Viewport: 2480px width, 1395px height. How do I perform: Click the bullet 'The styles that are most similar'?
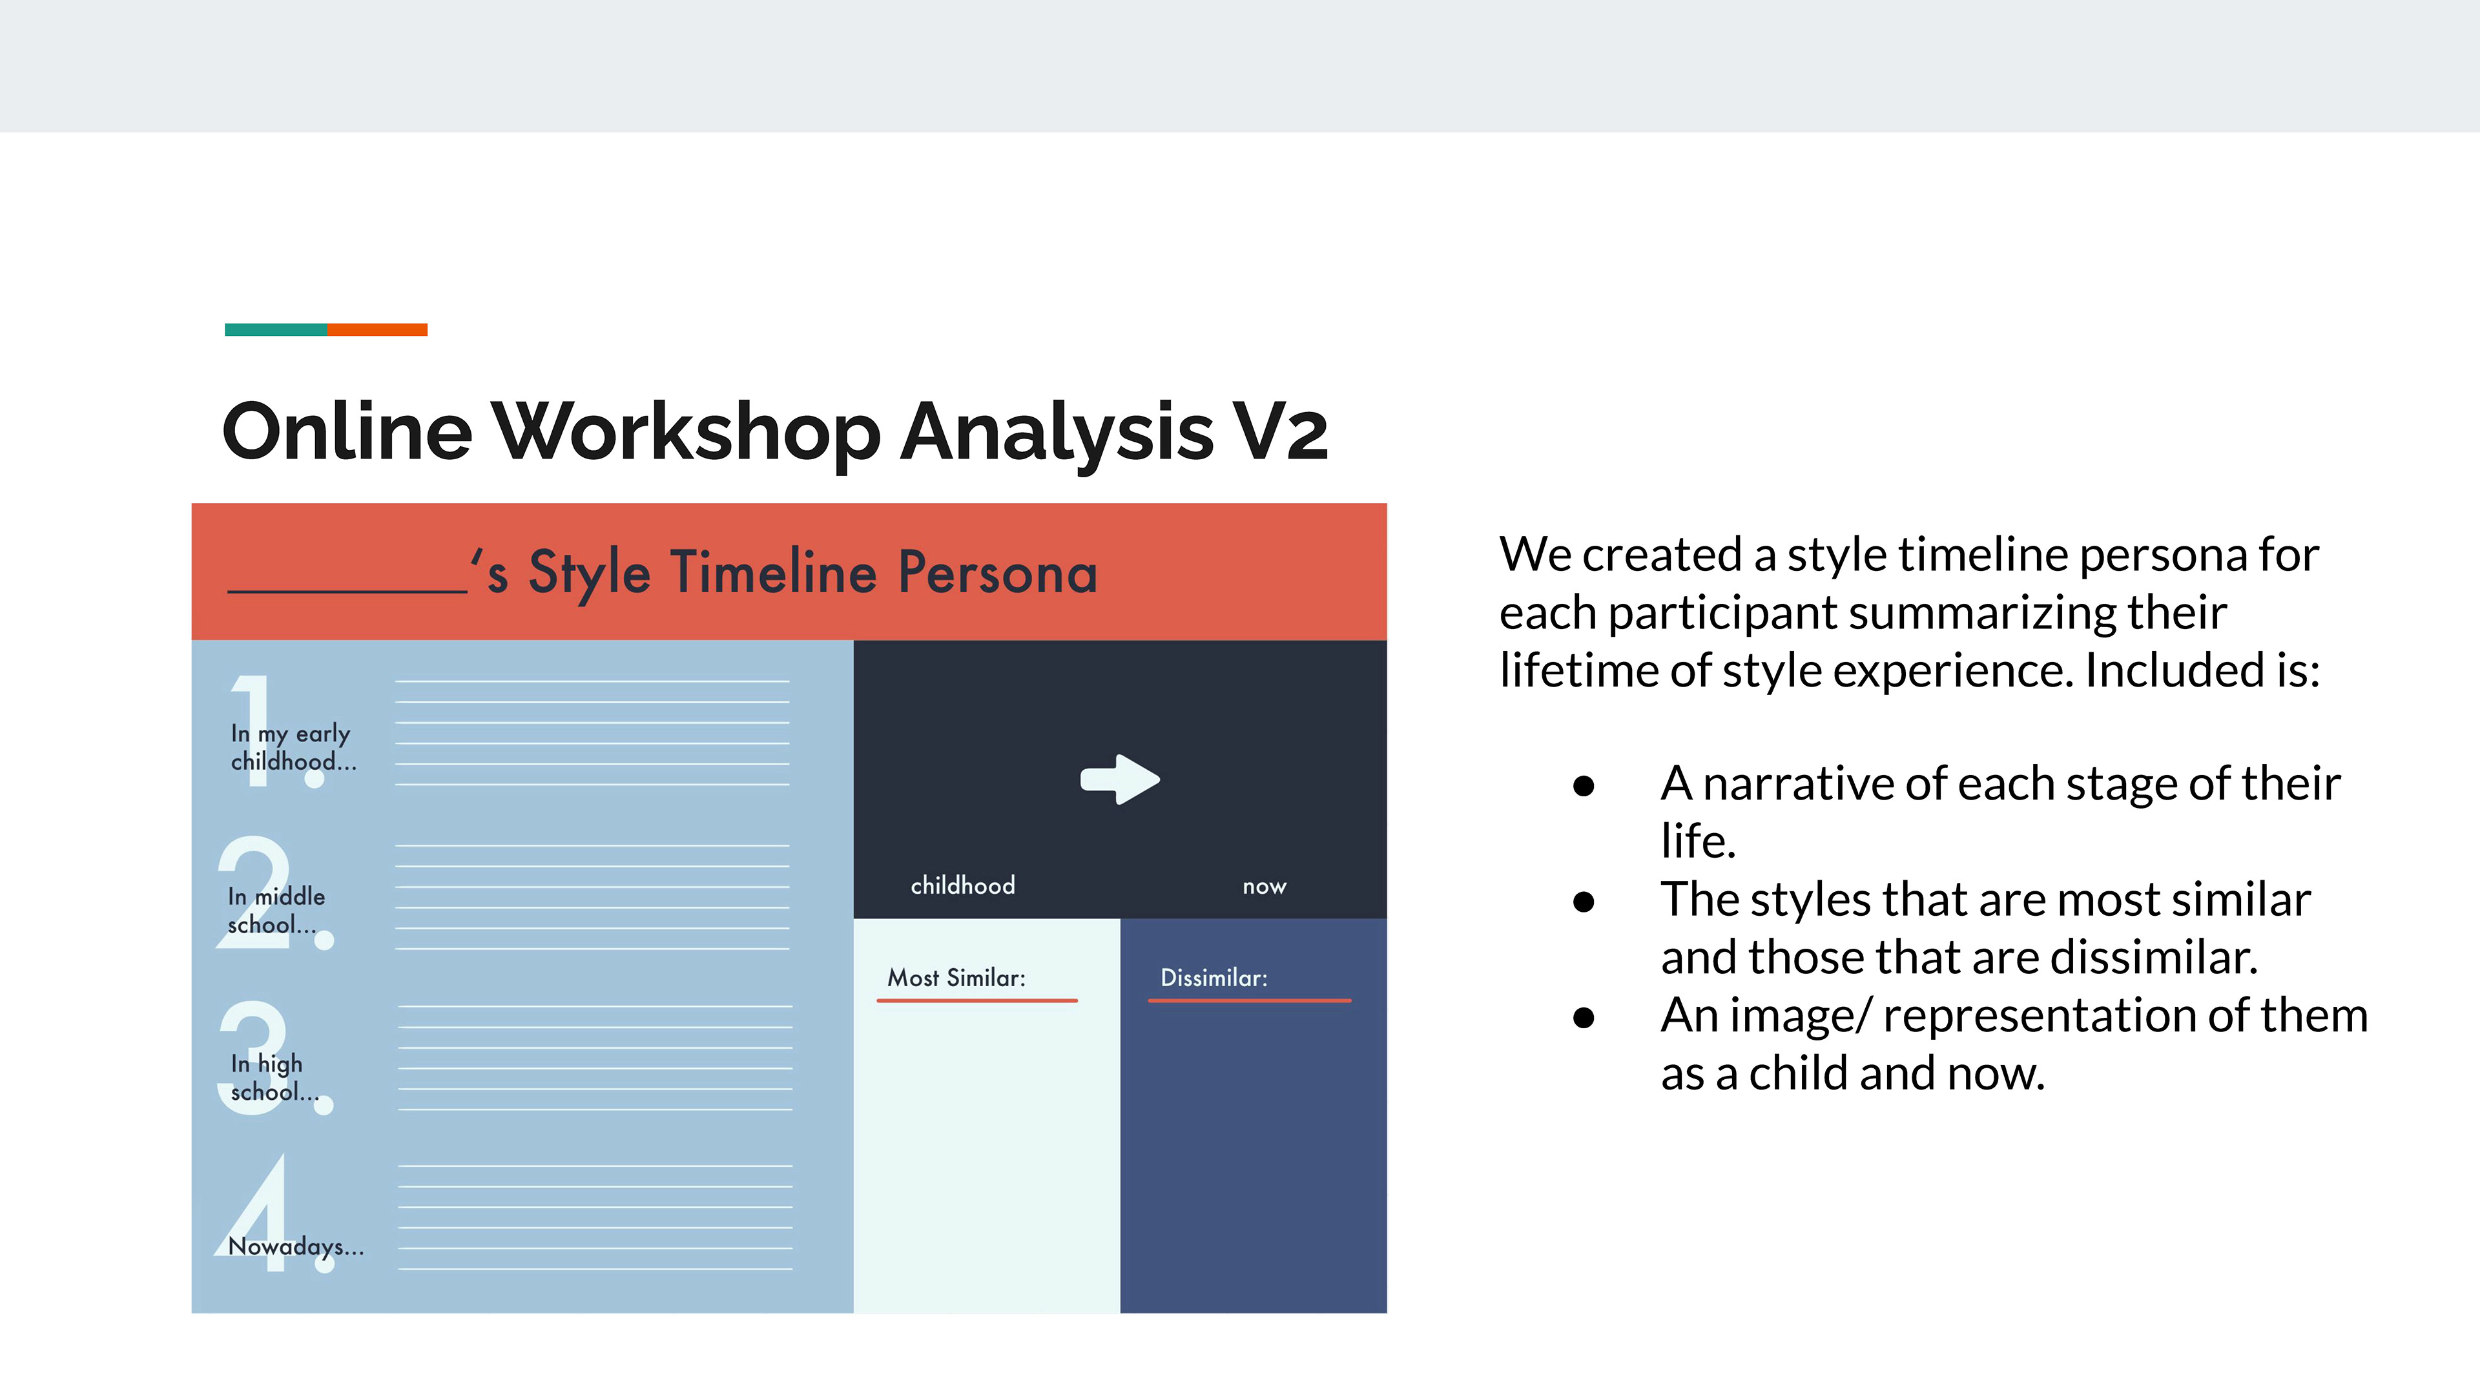1985,928
